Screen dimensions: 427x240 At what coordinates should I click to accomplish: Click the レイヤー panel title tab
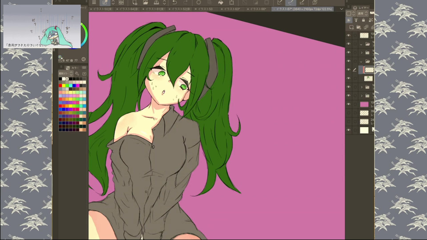363,8
